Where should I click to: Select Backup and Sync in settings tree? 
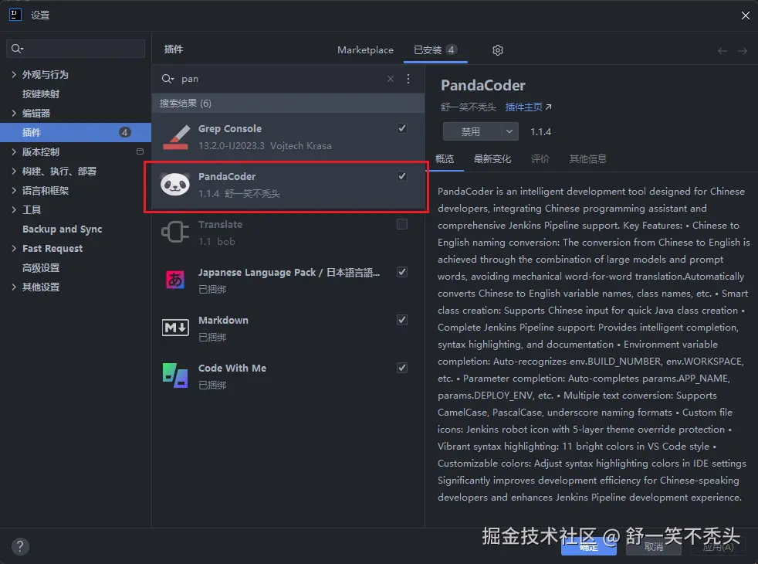click(62, 229)
